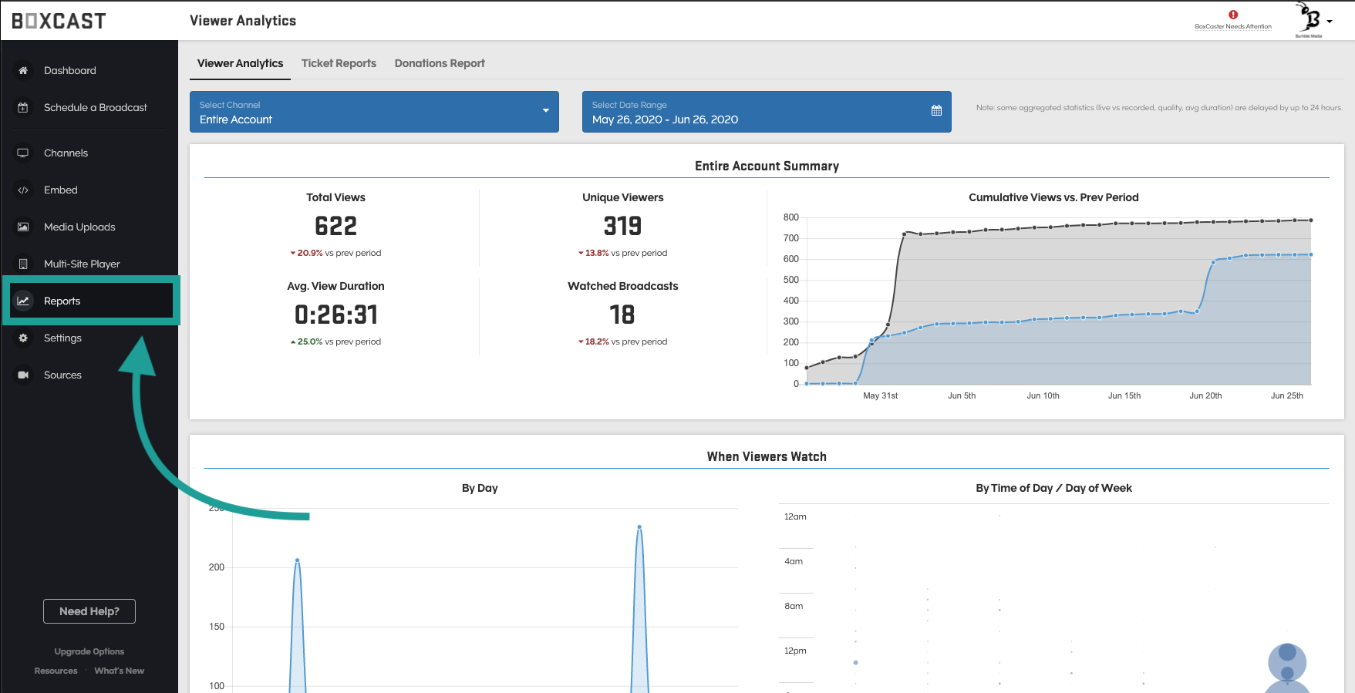Select Reports in the sidebar

click(62, 301)
